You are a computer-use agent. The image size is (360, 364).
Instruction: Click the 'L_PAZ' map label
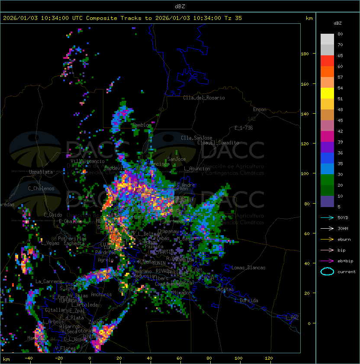pos(292,317)
